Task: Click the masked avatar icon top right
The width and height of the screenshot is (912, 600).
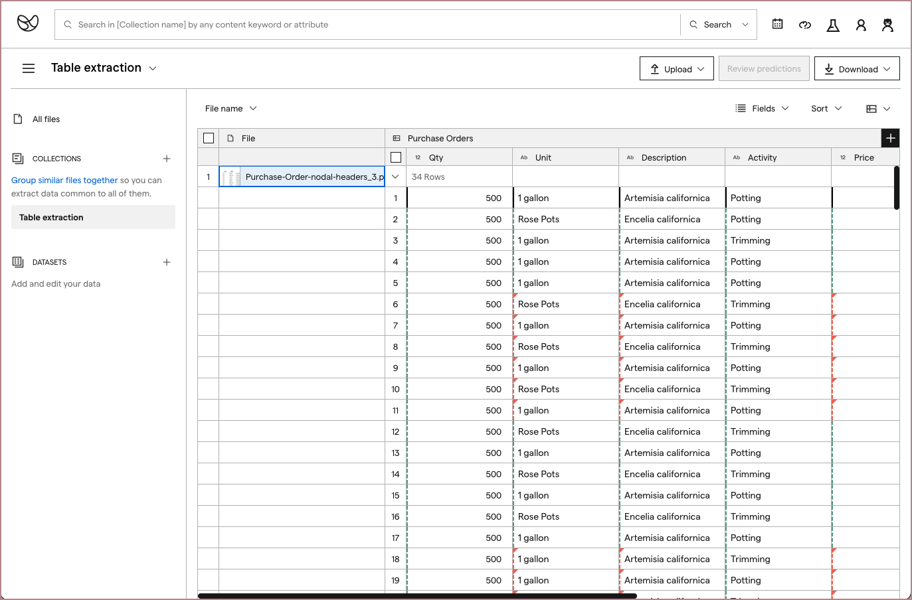Action: point(888,25)
